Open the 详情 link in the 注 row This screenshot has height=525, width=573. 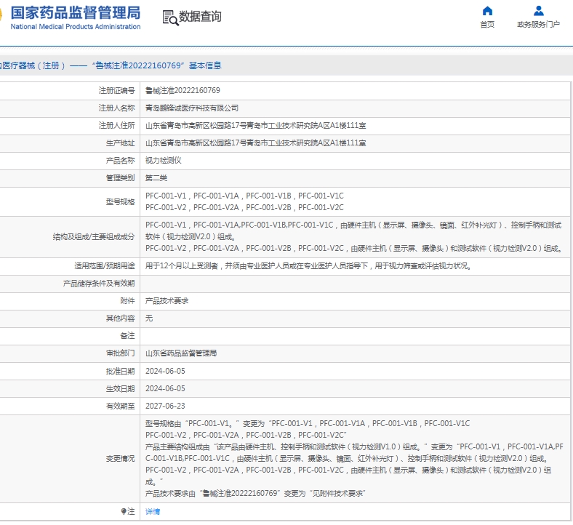[x=153, y=511]
